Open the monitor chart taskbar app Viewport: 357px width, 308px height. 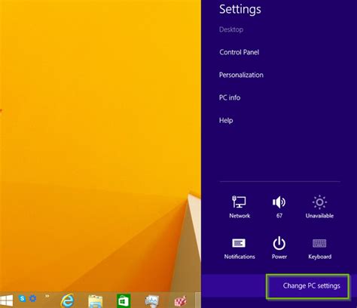(x=152, y=300)
